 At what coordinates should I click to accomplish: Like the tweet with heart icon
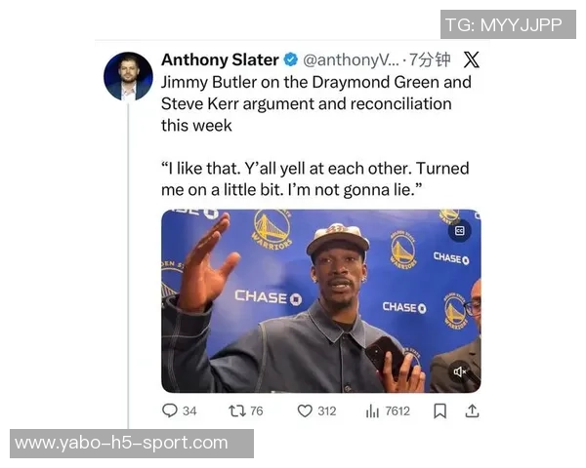(305, 410)
